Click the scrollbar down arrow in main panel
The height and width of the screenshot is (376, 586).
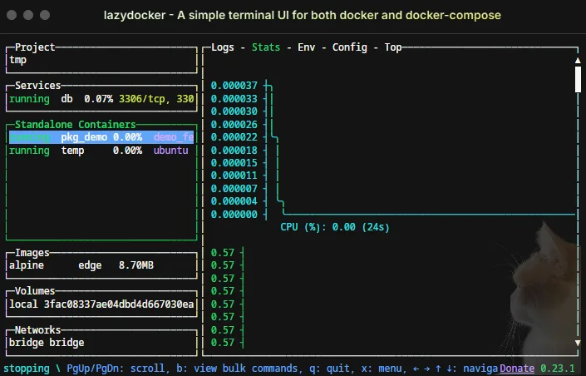(578, 342)
